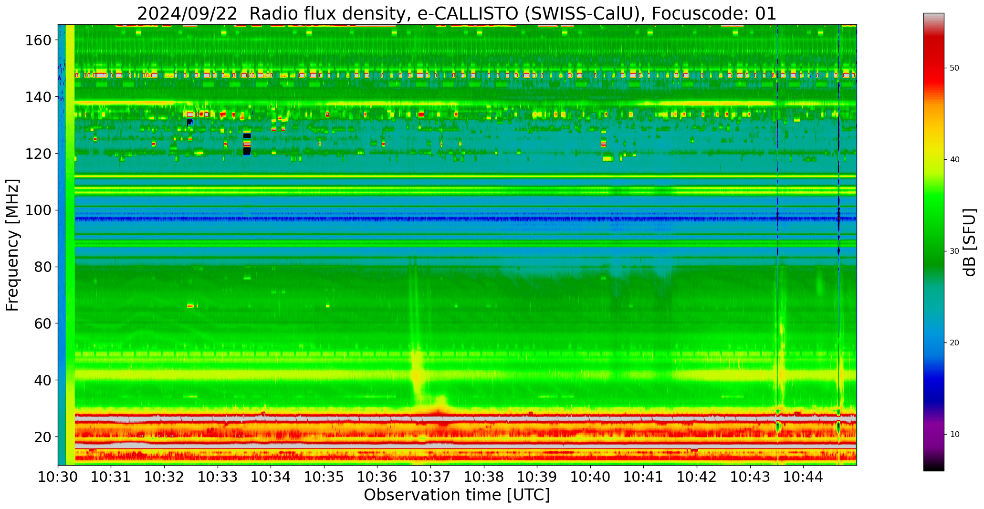This screenshot has width=984, height=509.
Task: Click the colorbar tick label 40
Action: coord(954,160)
